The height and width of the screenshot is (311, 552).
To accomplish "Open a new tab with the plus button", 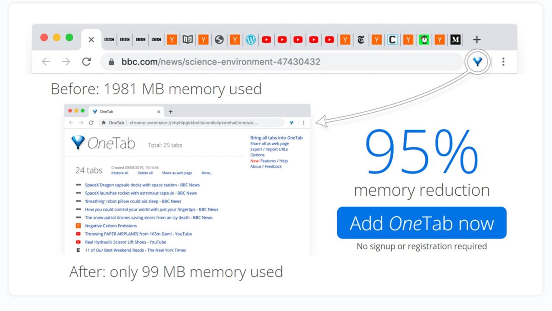I will coord(477,39).
